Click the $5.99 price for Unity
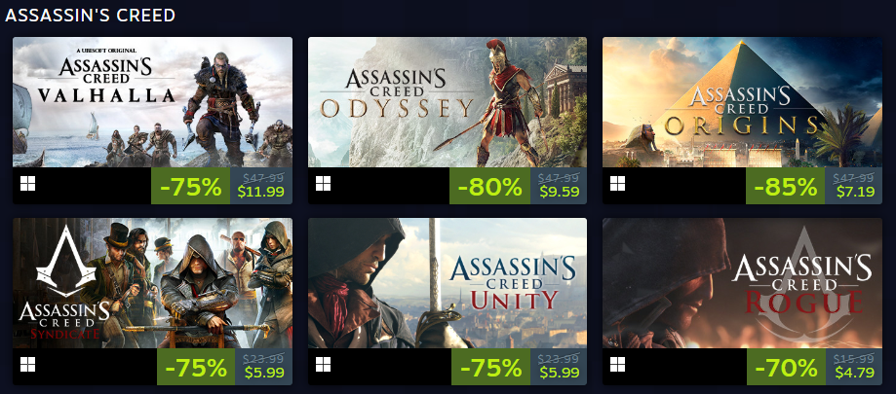Screen dimensions: 896x394 (x=559, y=373)
